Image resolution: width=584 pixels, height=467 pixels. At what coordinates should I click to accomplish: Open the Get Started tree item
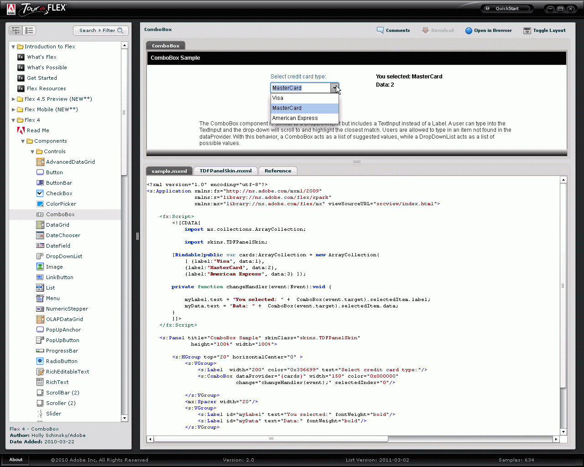tap(42, 78)
